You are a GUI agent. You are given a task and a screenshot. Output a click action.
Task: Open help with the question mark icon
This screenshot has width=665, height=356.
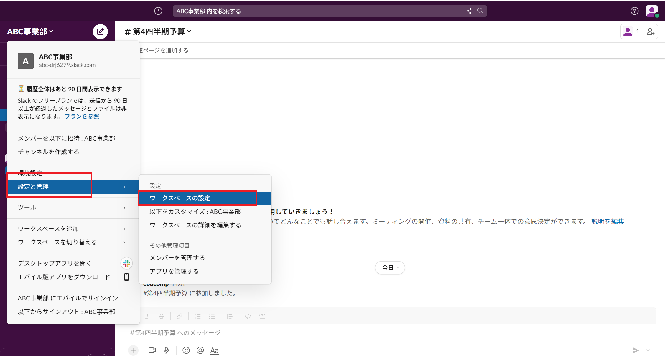tap(634, 11)
